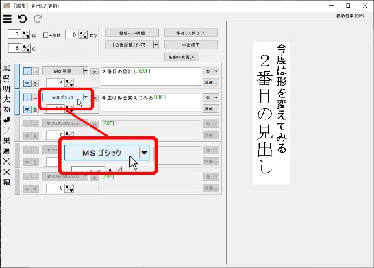This screenshot has width=374, height=268.
Task: Click the undo arrow icon
Action: [x=23, y=19]
